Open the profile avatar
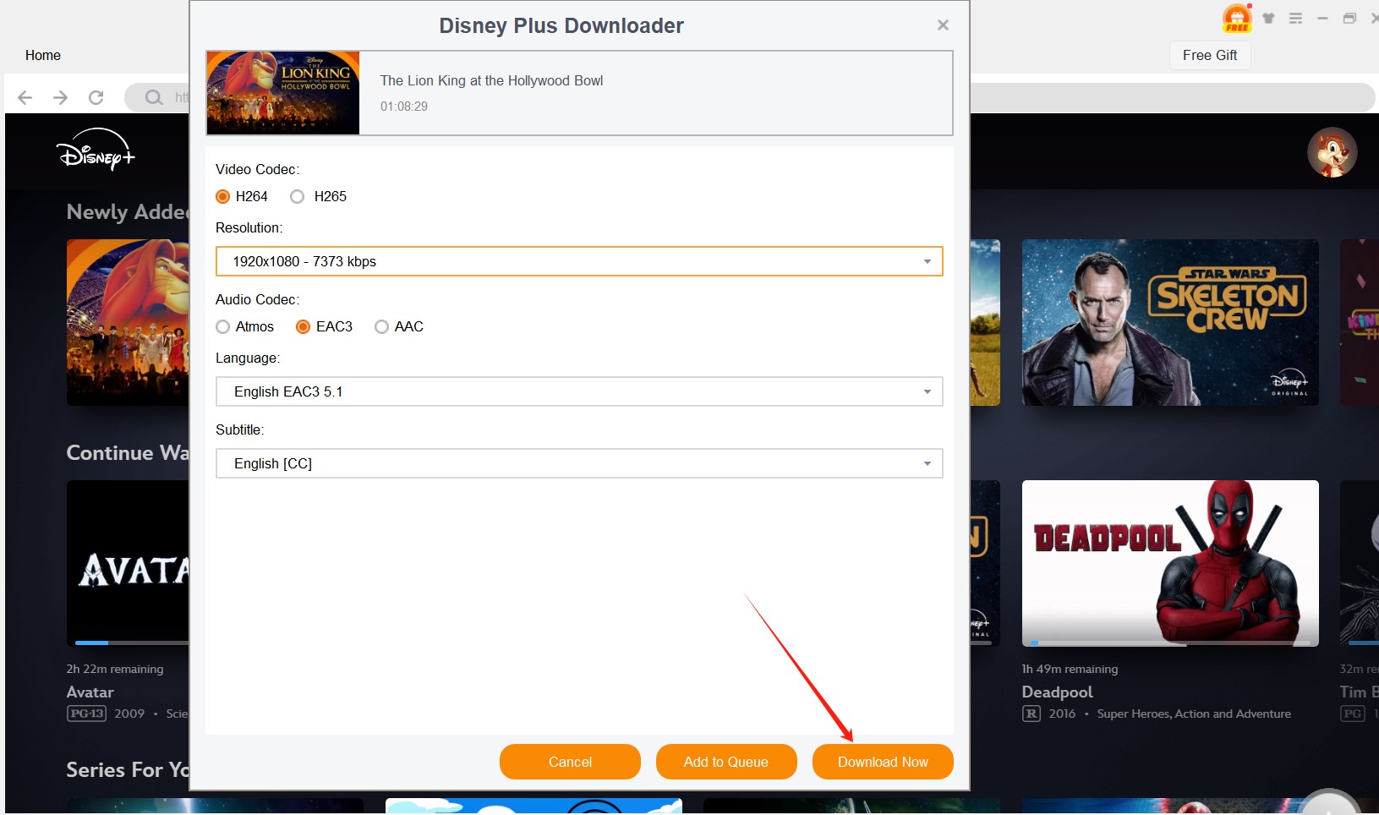The width and height of the screenshot is (1379, 815). click(1332, 152)
